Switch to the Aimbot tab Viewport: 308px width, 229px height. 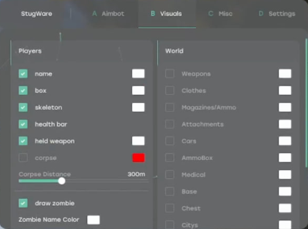tap(108, 14)
